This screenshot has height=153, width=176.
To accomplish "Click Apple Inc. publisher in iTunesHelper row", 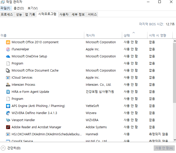I will [93, 49].
